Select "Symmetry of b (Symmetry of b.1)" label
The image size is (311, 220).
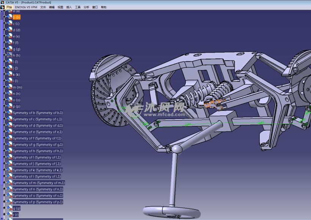click(x=38, y=113)
